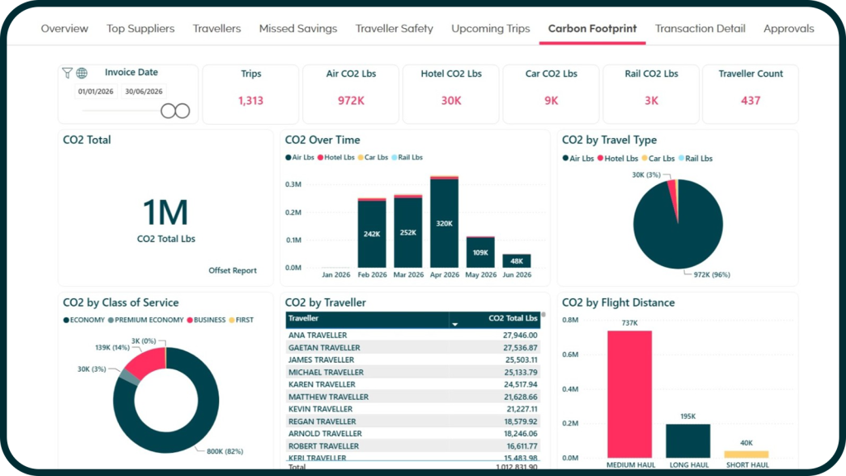The image size is (846, 476).
Task: Click the sort arrow in CO2 Total Lbs header
Action: point(455,324)
